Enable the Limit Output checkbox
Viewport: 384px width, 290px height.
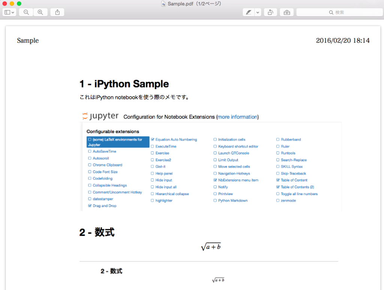(215, 160)
